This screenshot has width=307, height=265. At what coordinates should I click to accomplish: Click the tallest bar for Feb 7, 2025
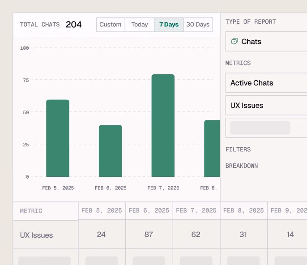point(163,125)
